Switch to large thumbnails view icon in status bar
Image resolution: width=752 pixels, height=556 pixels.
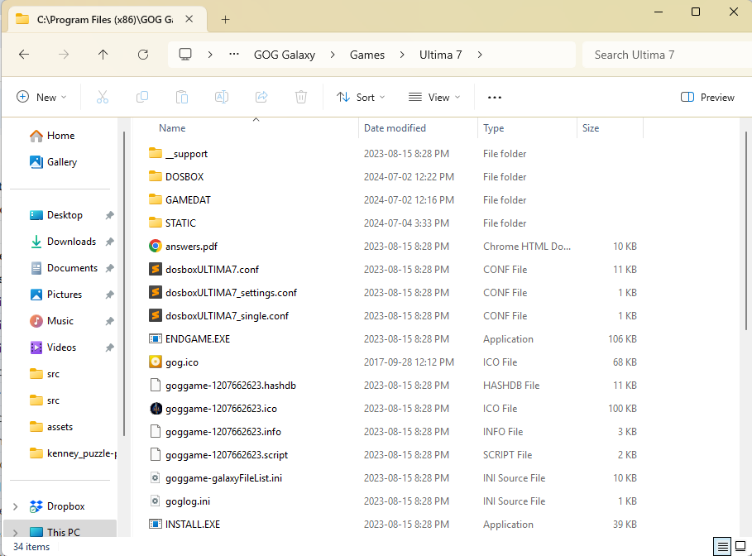click(x=740, y=546)
